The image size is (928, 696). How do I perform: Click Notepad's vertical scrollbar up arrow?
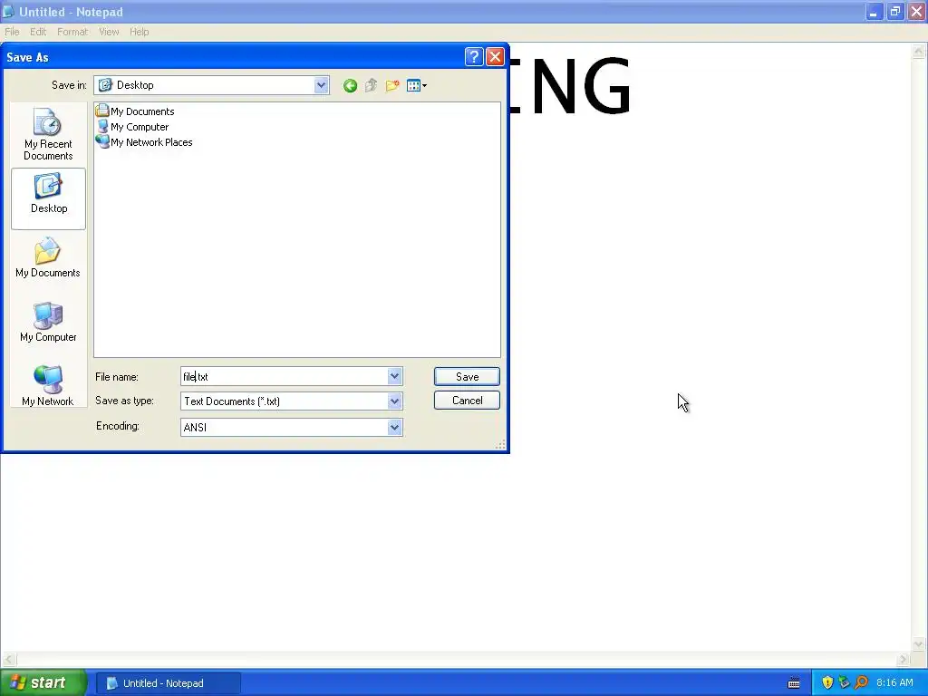click(x=918, y=51)
